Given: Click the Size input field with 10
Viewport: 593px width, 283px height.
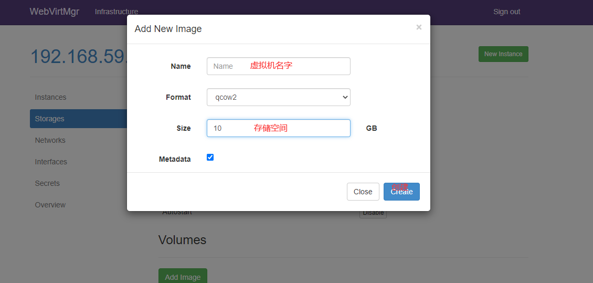Looking at the screenshot, I should coord(278,128).
